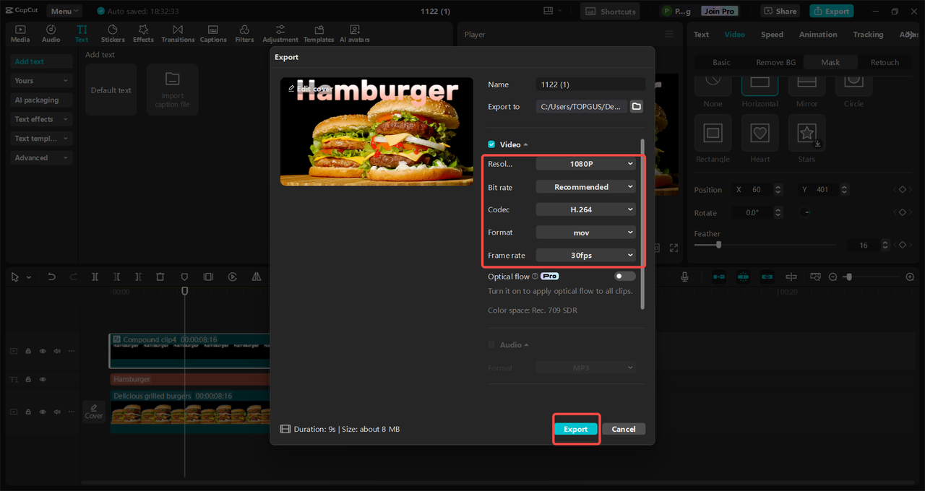Open the Bit rate dropdown showing Recommended
The width and height of the screenshot is (925, 491).
tap(586, 187)
